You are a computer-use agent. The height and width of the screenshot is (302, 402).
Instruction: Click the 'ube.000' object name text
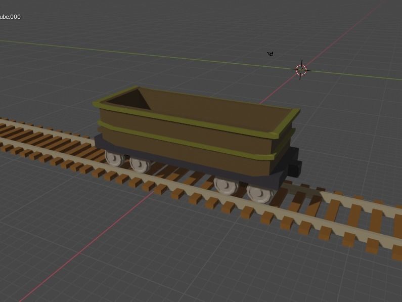[10, 17]
